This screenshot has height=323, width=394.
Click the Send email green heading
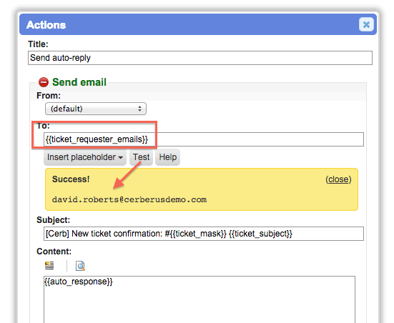coord(79,82)
